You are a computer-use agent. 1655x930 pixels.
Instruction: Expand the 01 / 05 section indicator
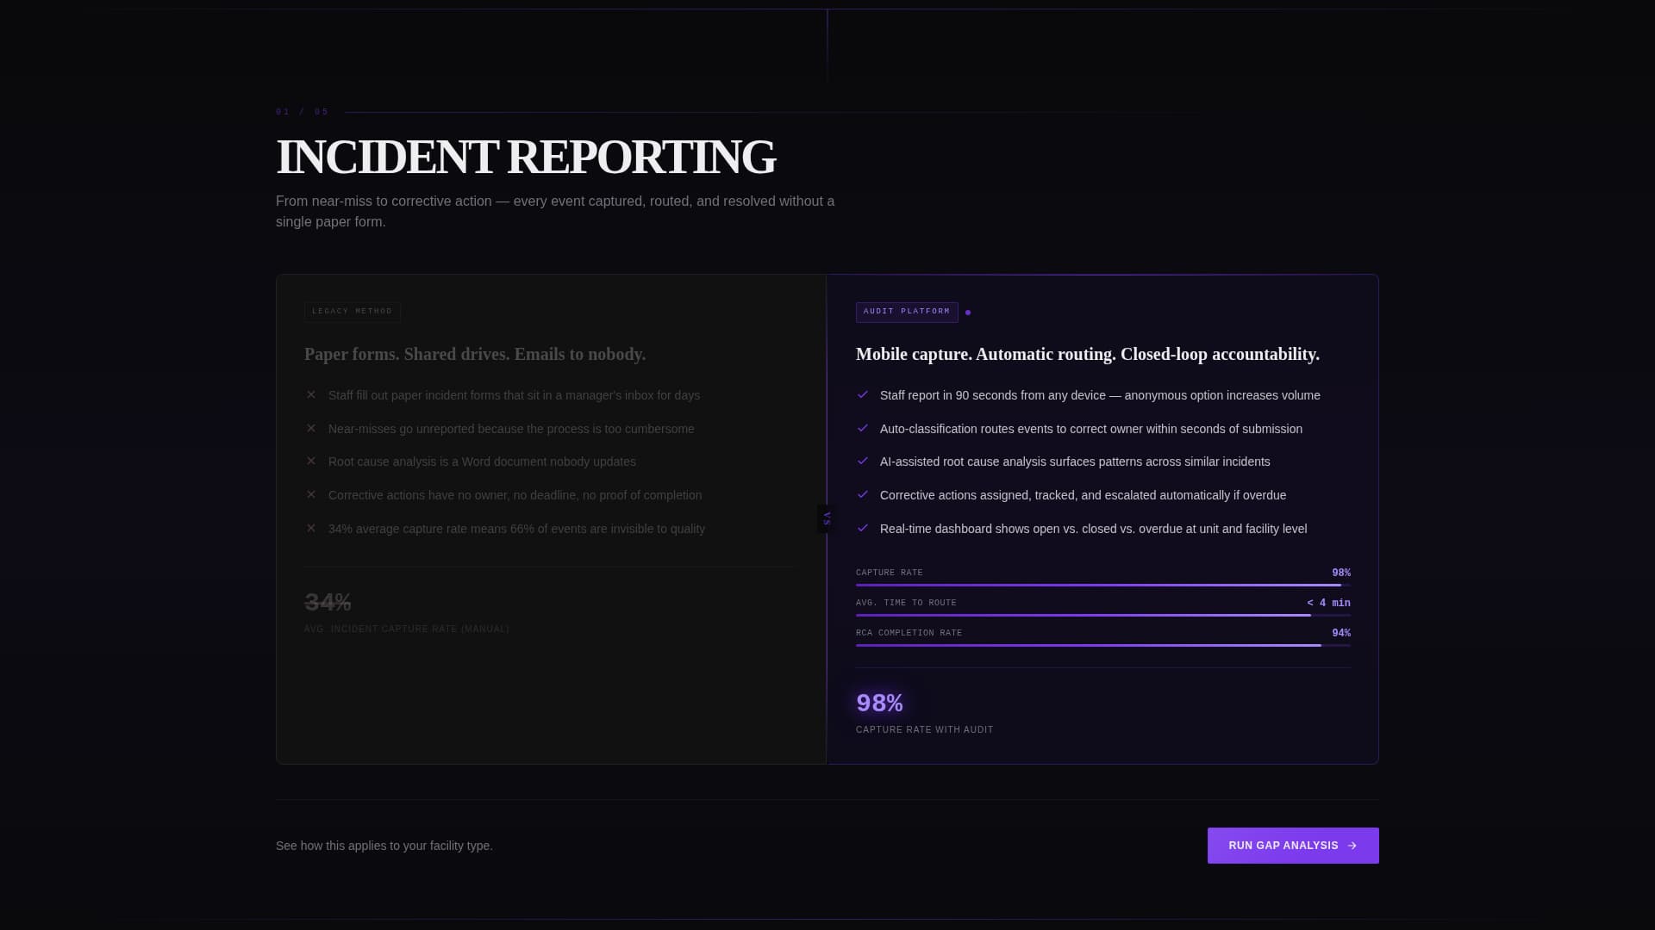[x=302, y=111]
